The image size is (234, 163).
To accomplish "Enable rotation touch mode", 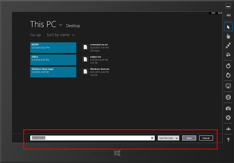I will tap(228, 55).
